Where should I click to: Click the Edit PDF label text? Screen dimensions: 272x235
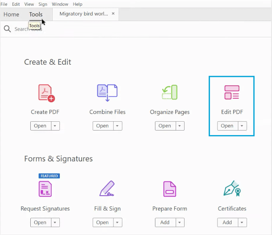click(232, 112)
